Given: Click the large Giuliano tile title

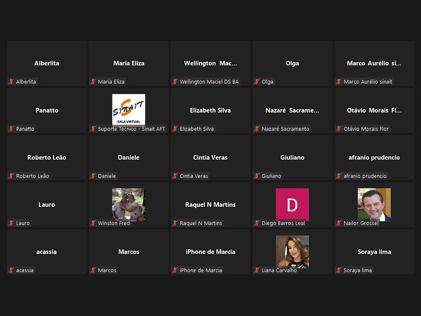Looking at the screenshot, I should click(x=293, y=157).
